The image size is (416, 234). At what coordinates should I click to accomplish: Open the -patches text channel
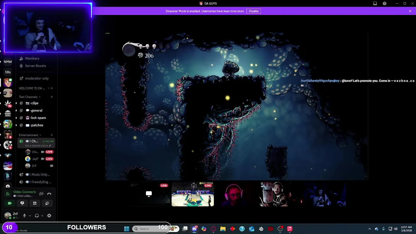point(36,125)
